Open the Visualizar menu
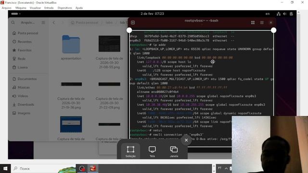The image size is (308, 173). (x=35, y=8)
